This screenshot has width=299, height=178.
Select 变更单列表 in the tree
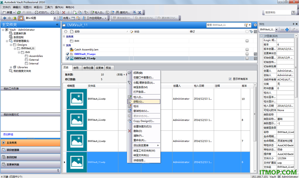[20, 34]
